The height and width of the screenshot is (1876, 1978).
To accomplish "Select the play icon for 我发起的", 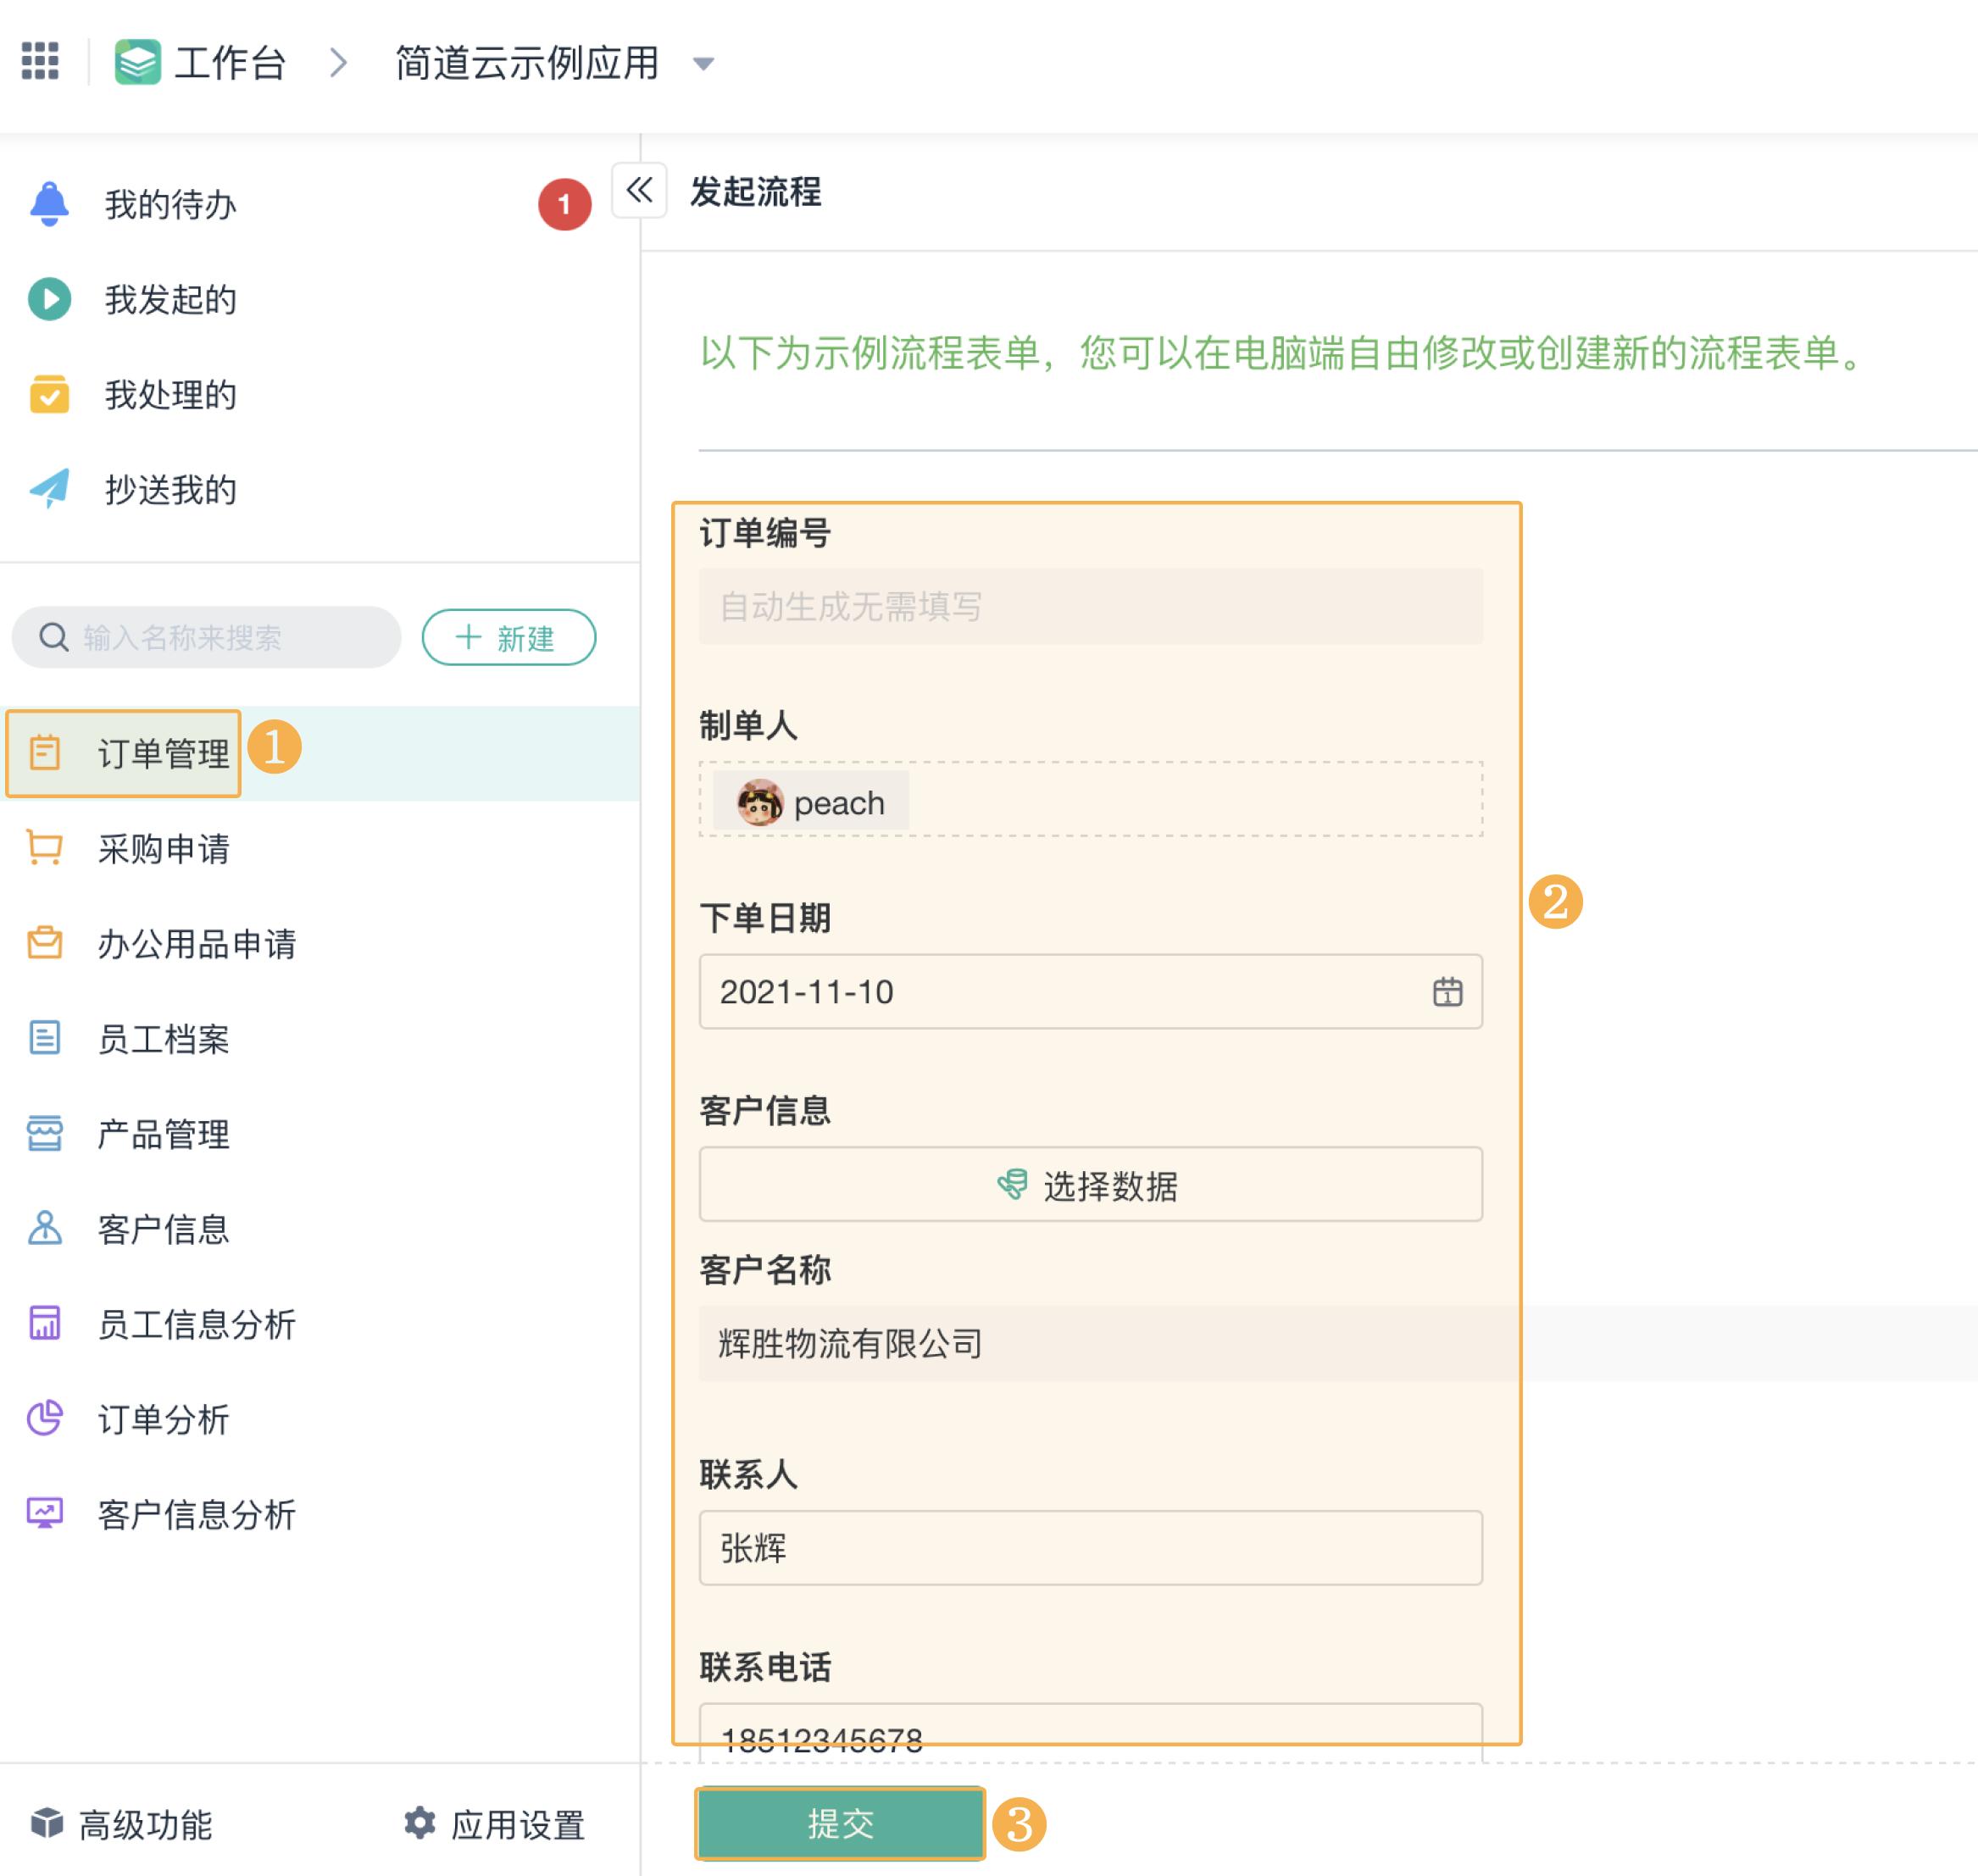I will click(49, 298).
